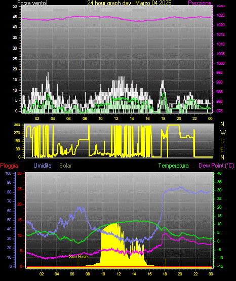Screen dimensions: 236x281
Task: Click the blue 'Umidita' legend label
Action: 43,166
